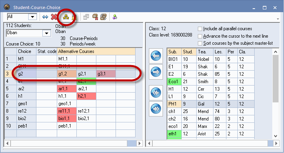Click the down arrow of course list scrollbar

point(275,136)
